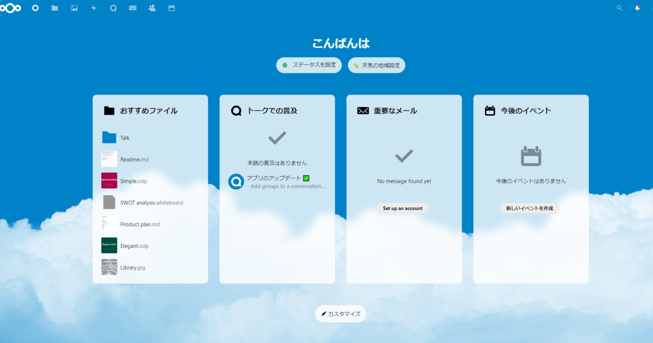This screenshot has width=653, height=343.
Task: Click the Product plan.md file name
Action: 140,224
